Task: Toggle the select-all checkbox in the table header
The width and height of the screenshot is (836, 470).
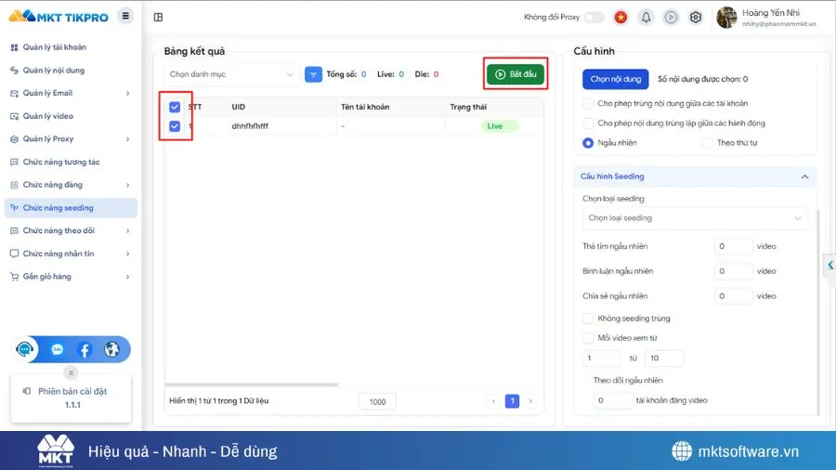Action: [175, 107]
